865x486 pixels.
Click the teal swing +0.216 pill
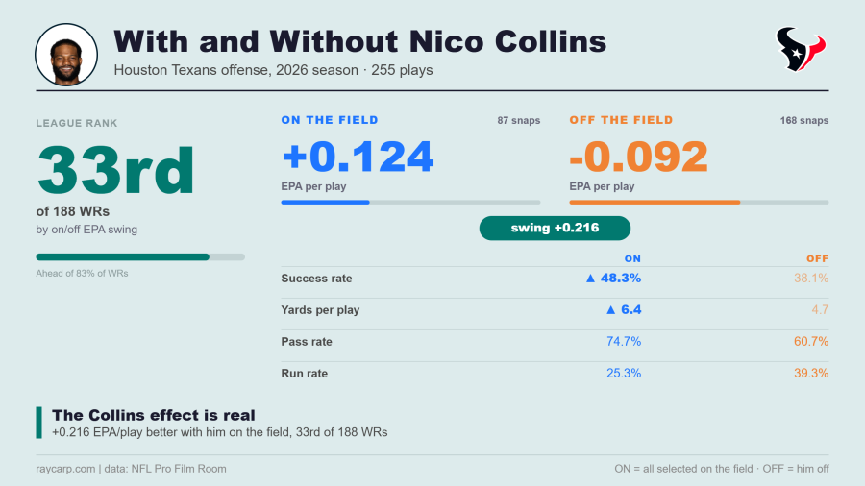(555, 229)
